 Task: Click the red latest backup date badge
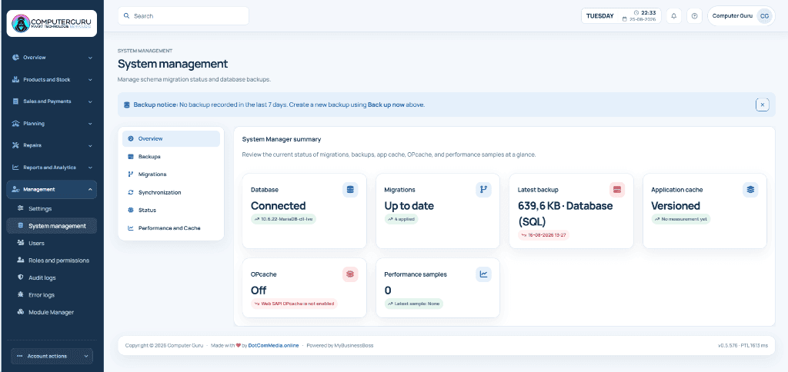click(x=543, y=235)
